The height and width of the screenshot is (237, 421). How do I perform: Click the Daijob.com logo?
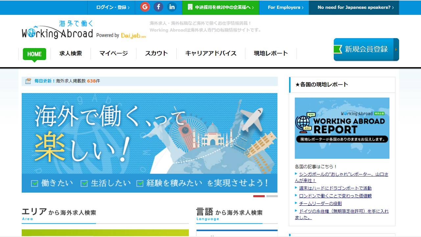pyautogui.click(x=133, y=36)
